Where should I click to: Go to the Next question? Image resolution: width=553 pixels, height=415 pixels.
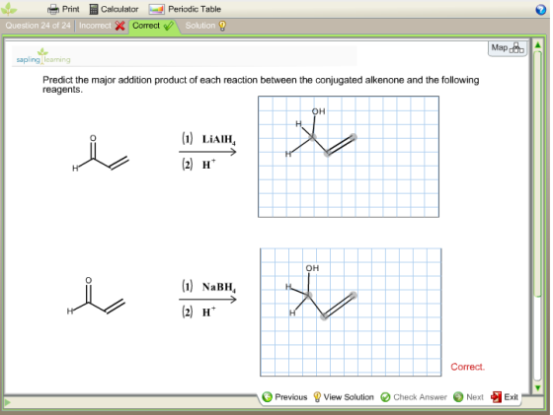pos(468,397)
